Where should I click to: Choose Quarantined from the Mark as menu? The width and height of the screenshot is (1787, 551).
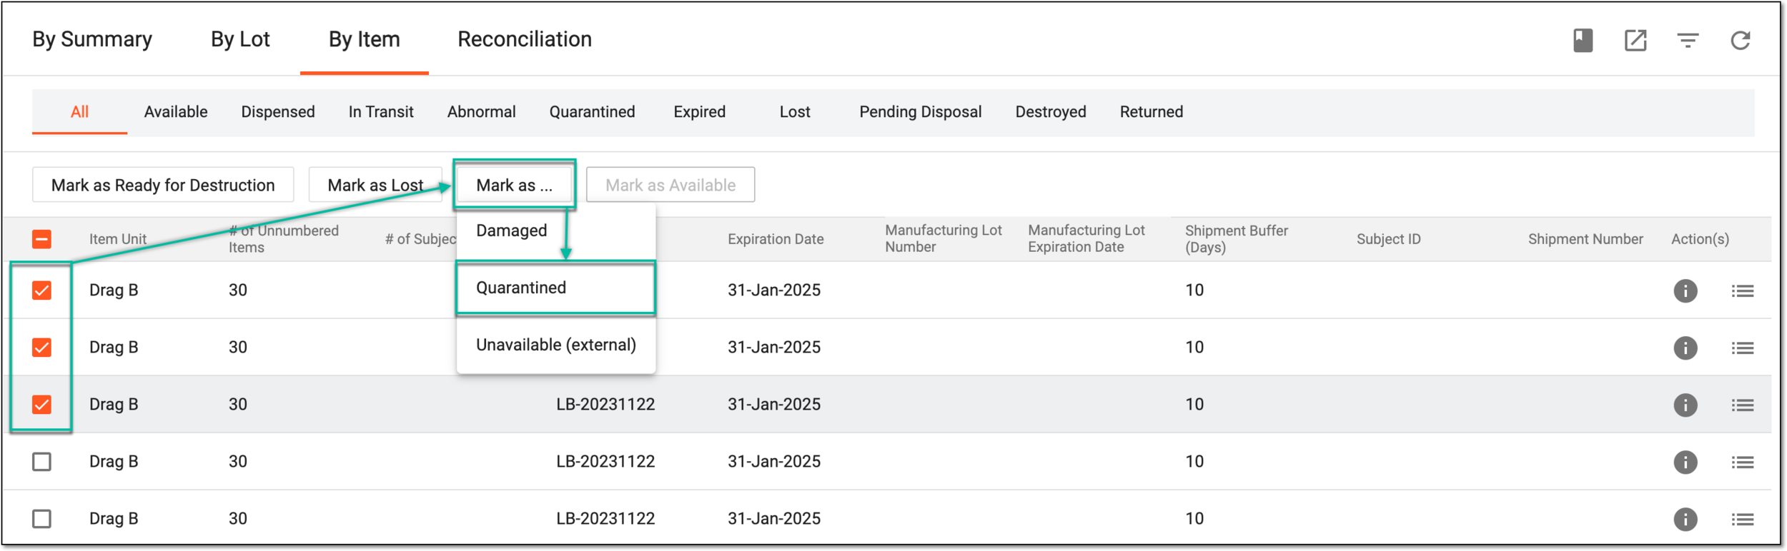click(x=555, y=288)
